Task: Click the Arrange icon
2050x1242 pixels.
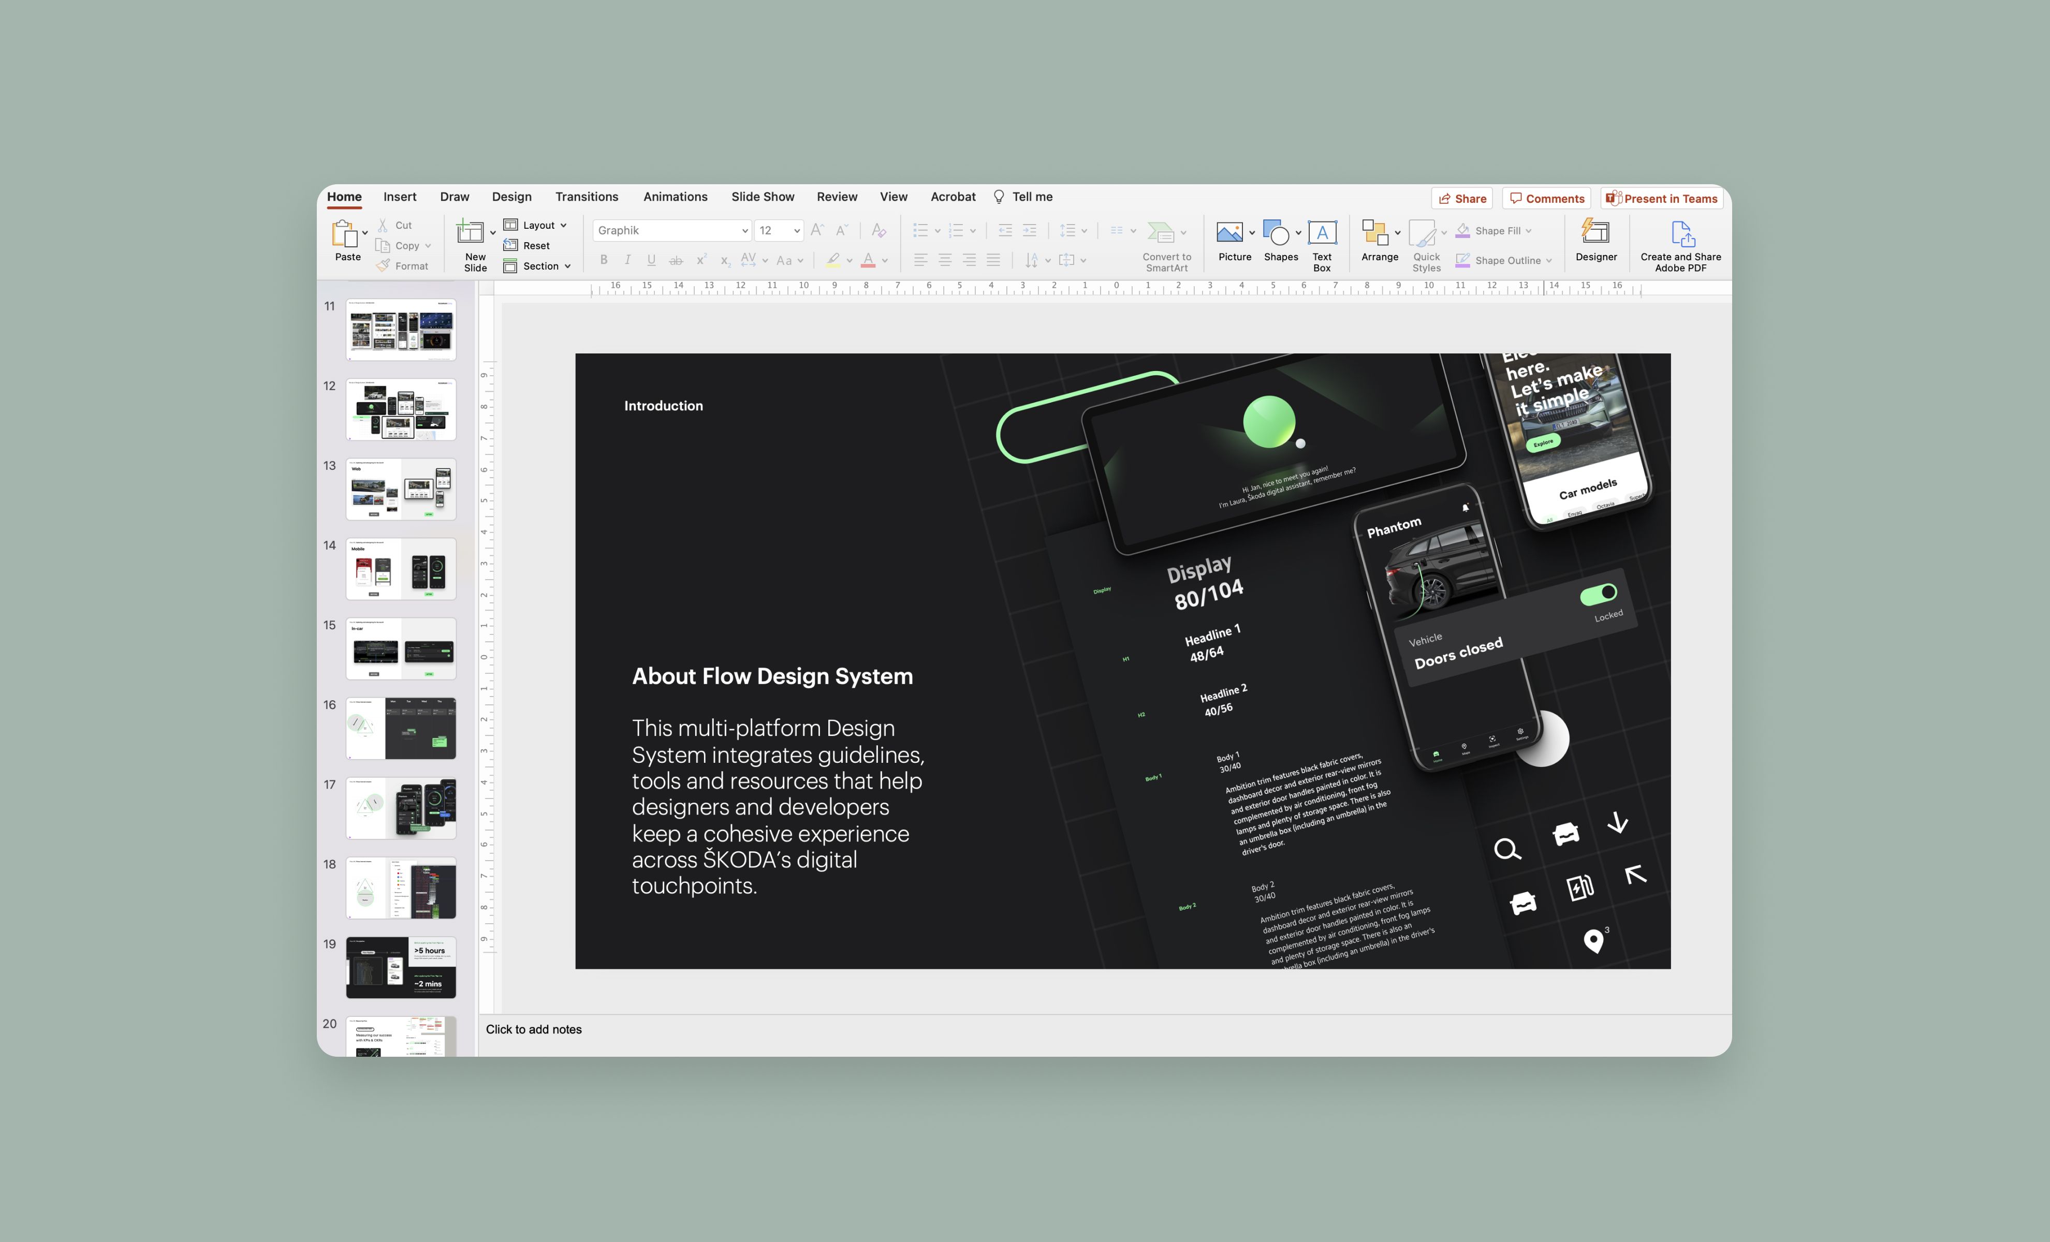Action: pos(1375,232)
